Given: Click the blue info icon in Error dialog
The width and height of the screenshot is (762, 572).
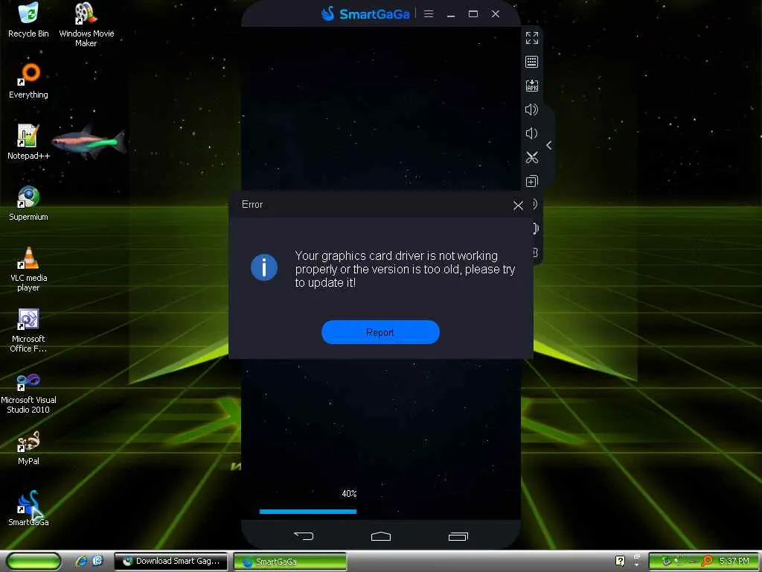Looking at the screenshot, I should 264,267.
